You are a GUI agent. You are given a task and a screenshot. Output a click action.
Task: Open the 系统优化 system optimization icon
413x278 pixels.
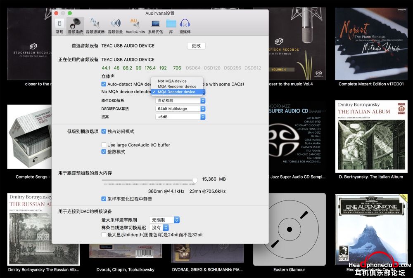pos(155,26)
